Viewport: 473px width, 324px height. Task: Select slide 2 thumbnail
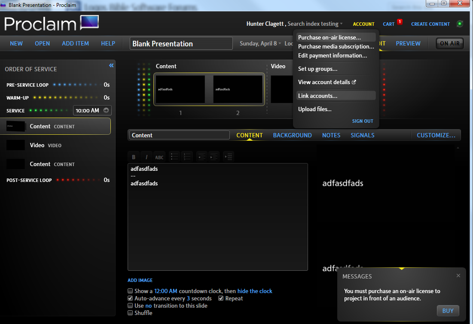click(238, 89)
